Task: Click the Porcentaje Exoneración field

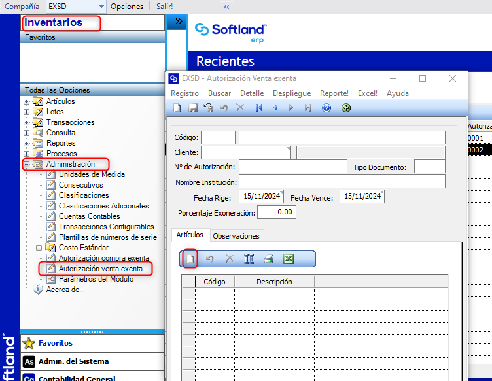Action: point(277,212)
